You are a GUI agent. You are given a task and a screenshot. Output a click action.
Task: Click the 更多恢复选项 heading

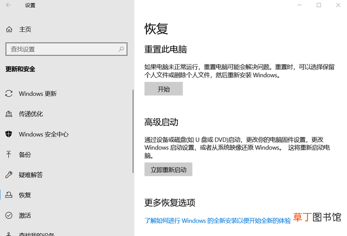coord(170,202)
